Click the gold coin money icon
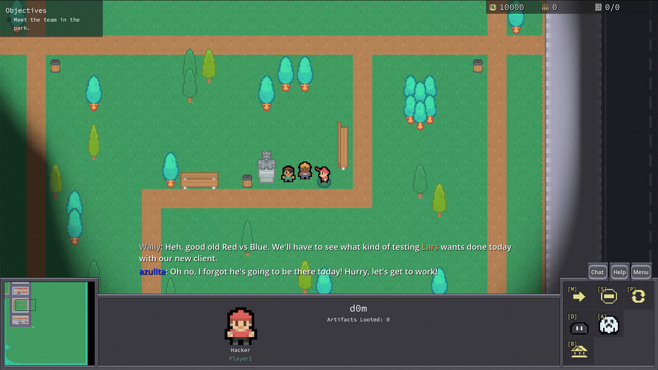Screen dimensions: 658x370 coord(493,7)
